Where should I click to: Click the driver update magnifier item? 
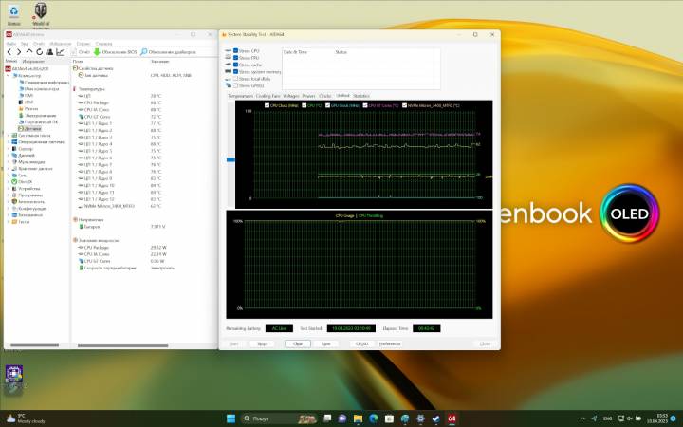(x=168, y=52)
